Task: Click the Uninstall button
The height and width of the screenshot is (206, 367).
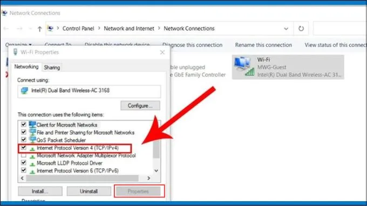Action: click(89, 191)
